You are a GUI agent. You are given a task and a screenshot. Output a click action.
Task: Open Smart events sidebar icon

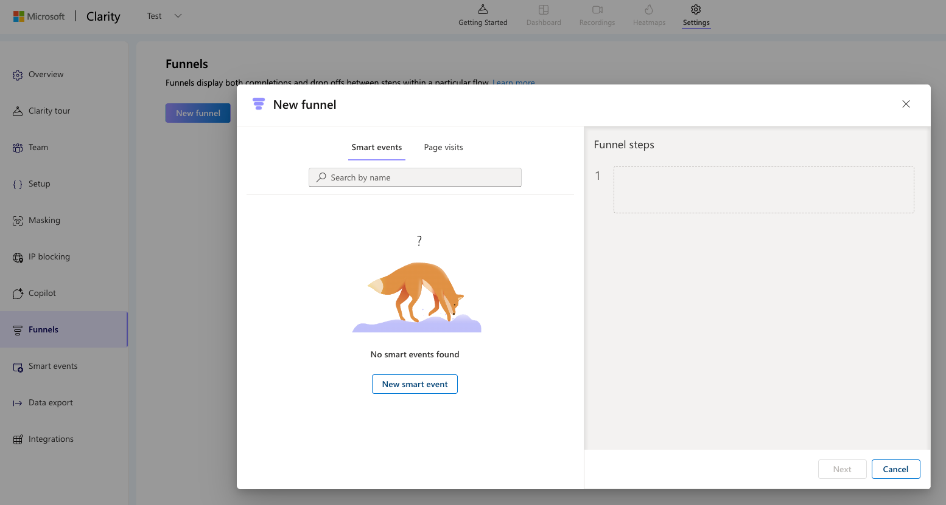(18, 366)
